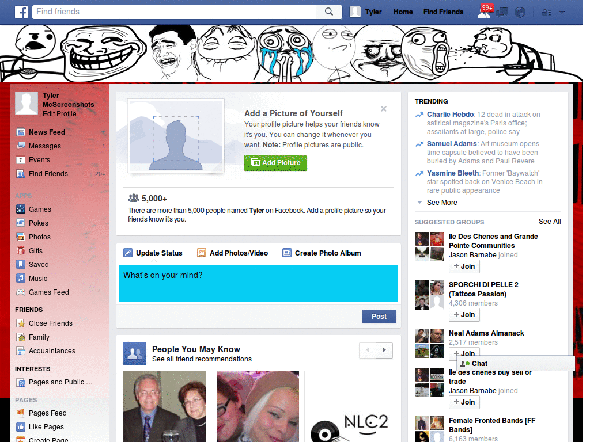590x442 pixels.
Task: Click the Messages sidebar icon
Action: coord(21,146)
